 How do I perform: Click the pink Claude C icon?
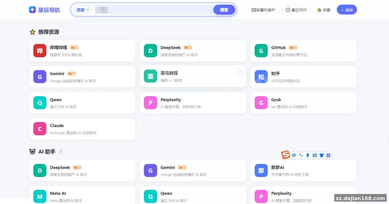point(40,129)
